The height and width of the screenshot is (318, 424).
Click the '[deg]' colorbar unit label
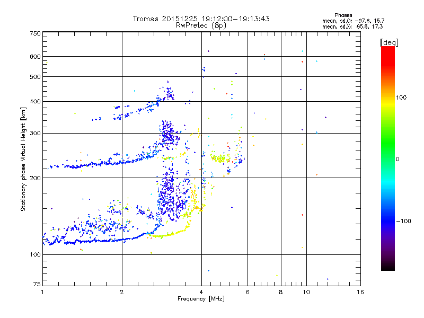389,42
